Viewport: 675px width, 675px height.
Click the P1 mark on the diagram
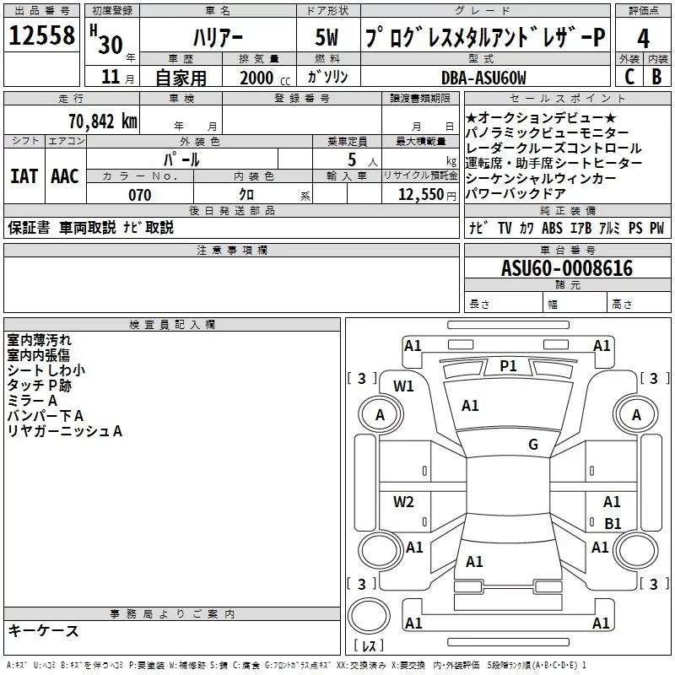(509, 366)
